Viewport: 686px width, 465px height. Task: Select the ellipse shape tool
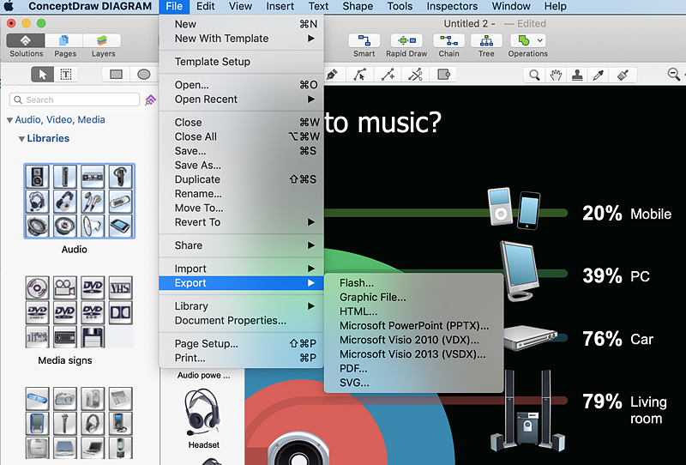(143, 75)
